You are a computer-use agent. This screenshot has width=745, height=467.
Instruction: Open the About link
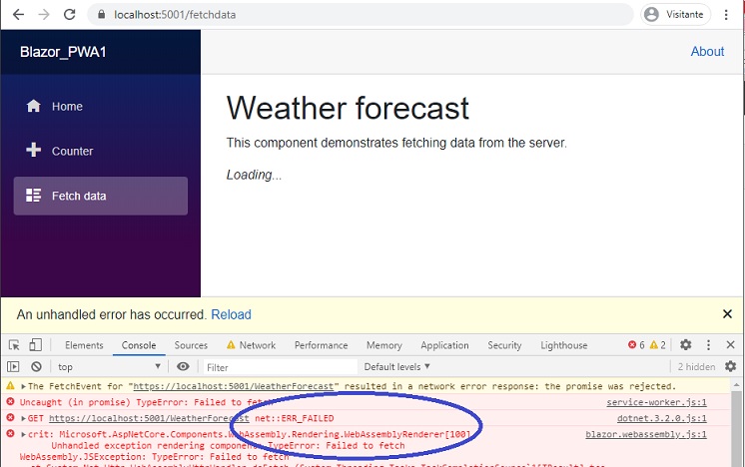tap(707, 51)
